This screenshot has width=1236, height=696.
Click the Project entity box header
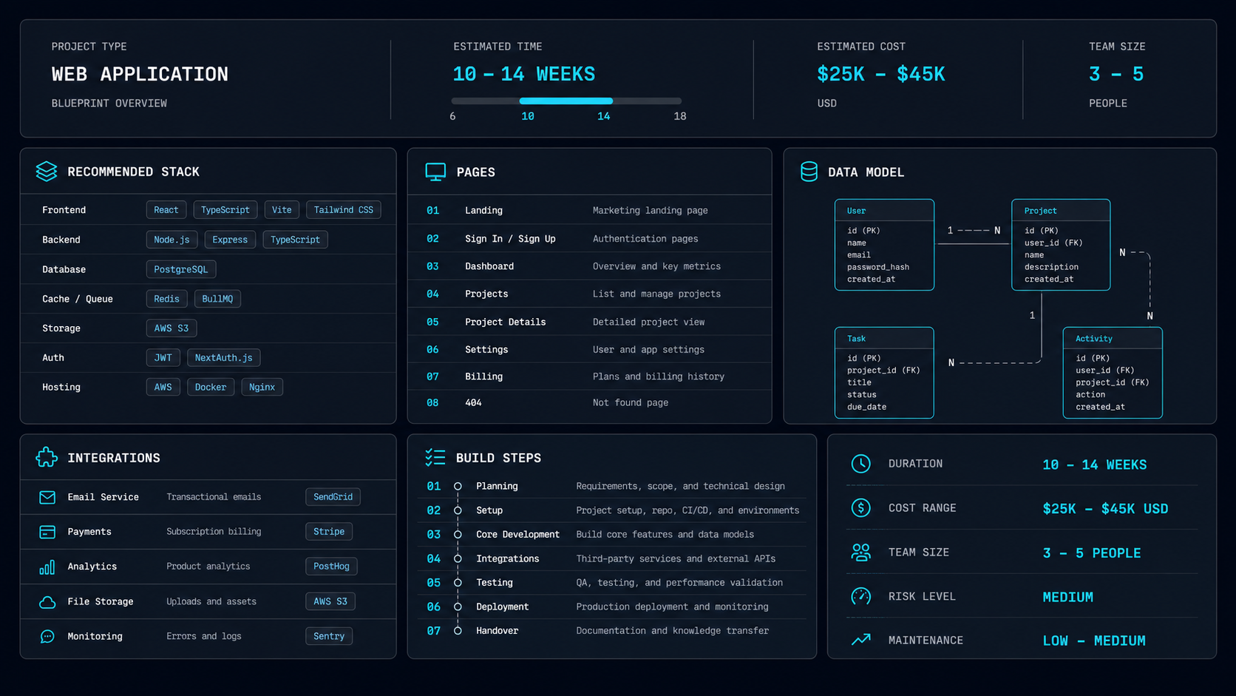point(1061,211)
